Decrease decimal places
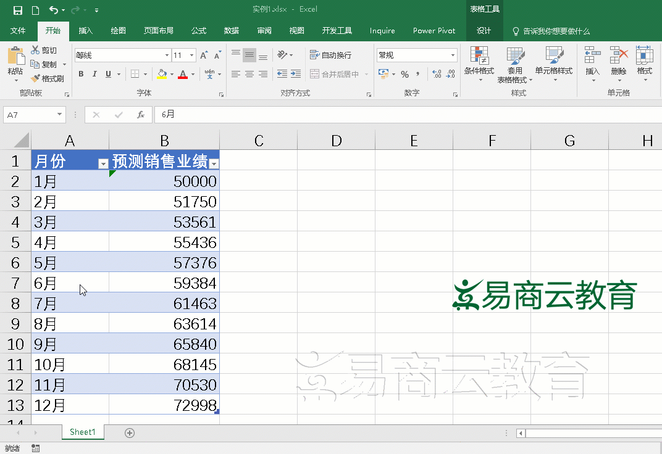This screenshot has width=662, height=454. pyautogui.click(x=451, y=75)
